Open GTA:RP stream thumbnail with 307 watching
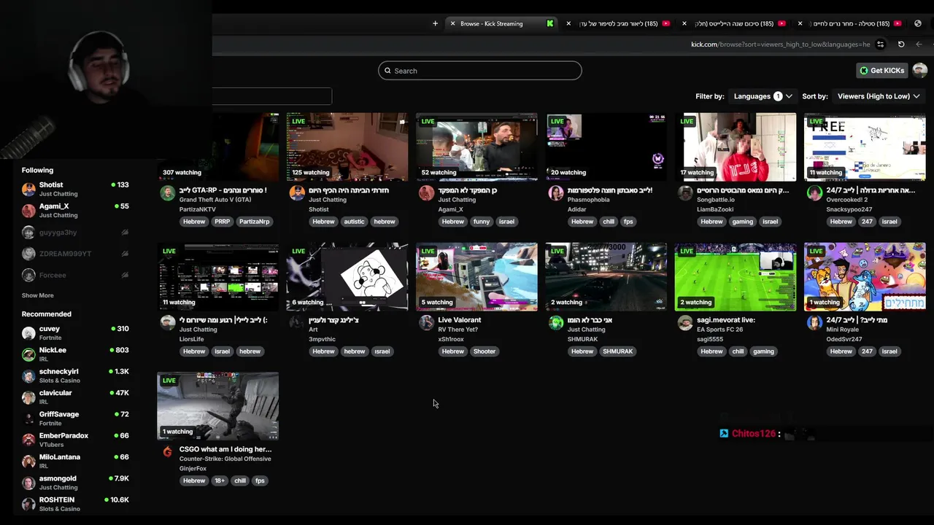 [218, 147]
